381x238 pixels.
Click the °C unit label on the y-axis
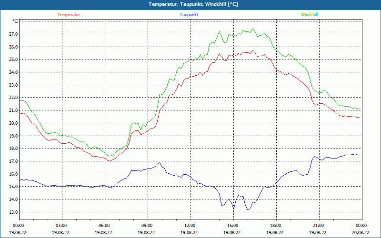click(15, 21)
